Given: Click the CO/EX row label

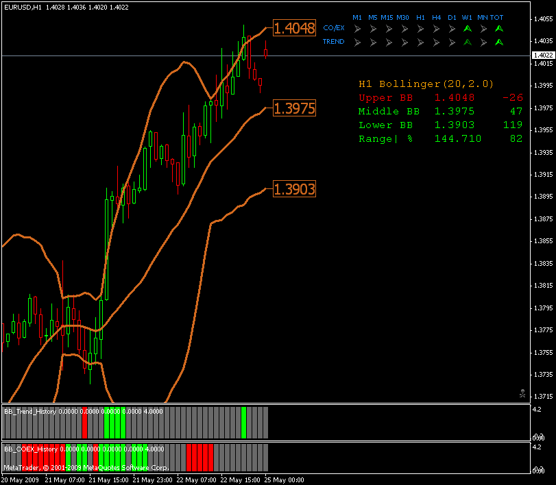Looking at the screenshot, I should tap(334, 28).
